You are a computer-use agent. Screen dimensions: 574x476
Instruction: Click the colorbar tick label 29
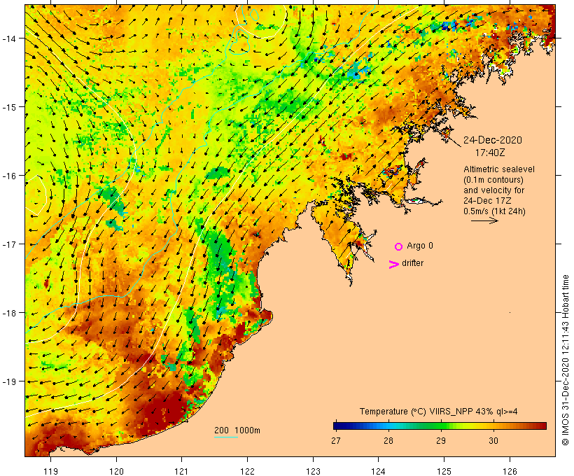click(x=441, y=441)
